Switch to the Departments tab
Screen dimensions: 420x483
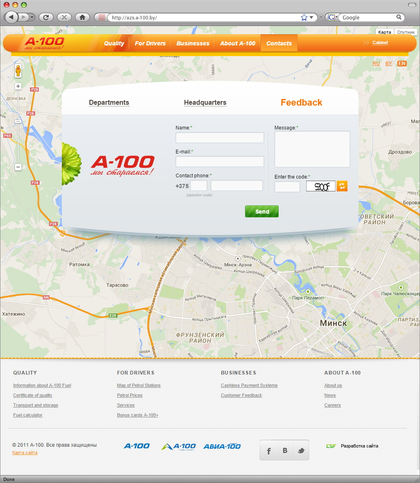109,103
